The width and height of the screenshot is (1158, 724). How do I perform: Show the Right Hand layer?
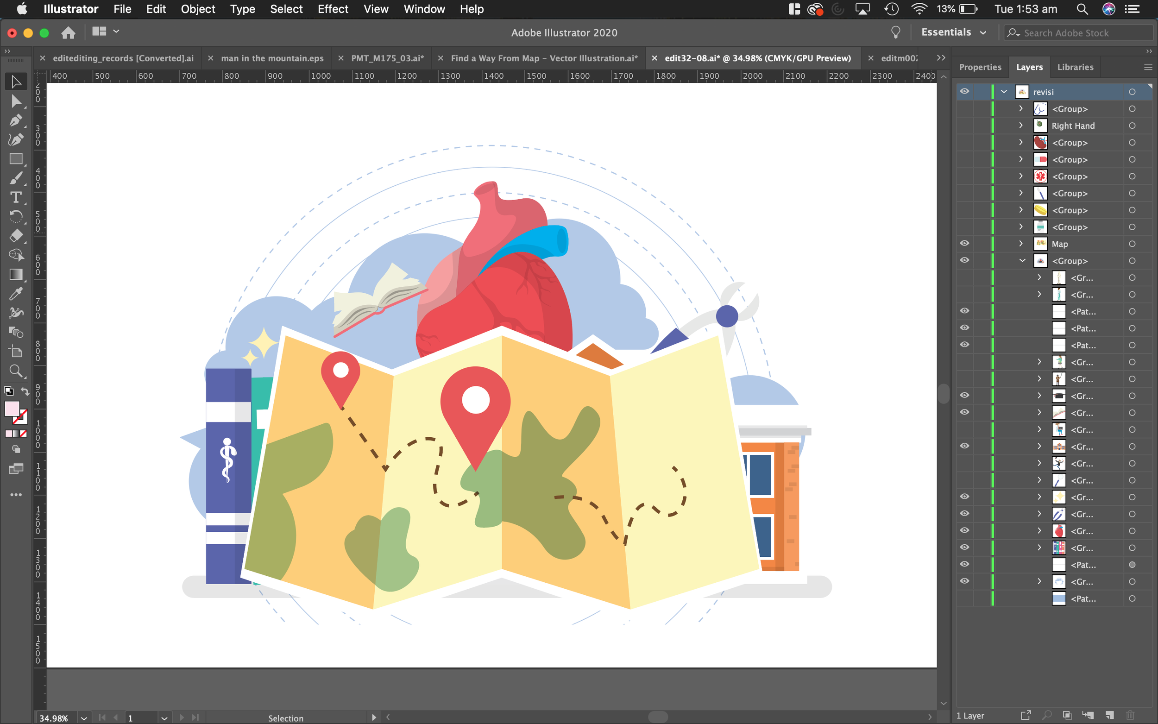[964, 126]
